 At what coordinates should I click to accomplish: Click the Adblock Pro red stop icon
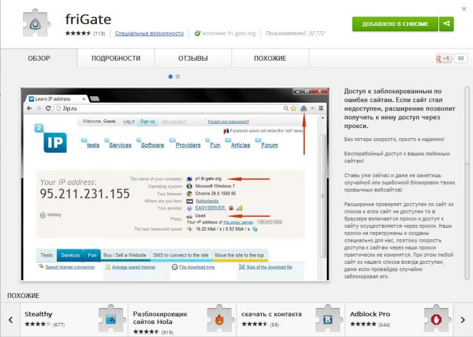tap(436, 319)
